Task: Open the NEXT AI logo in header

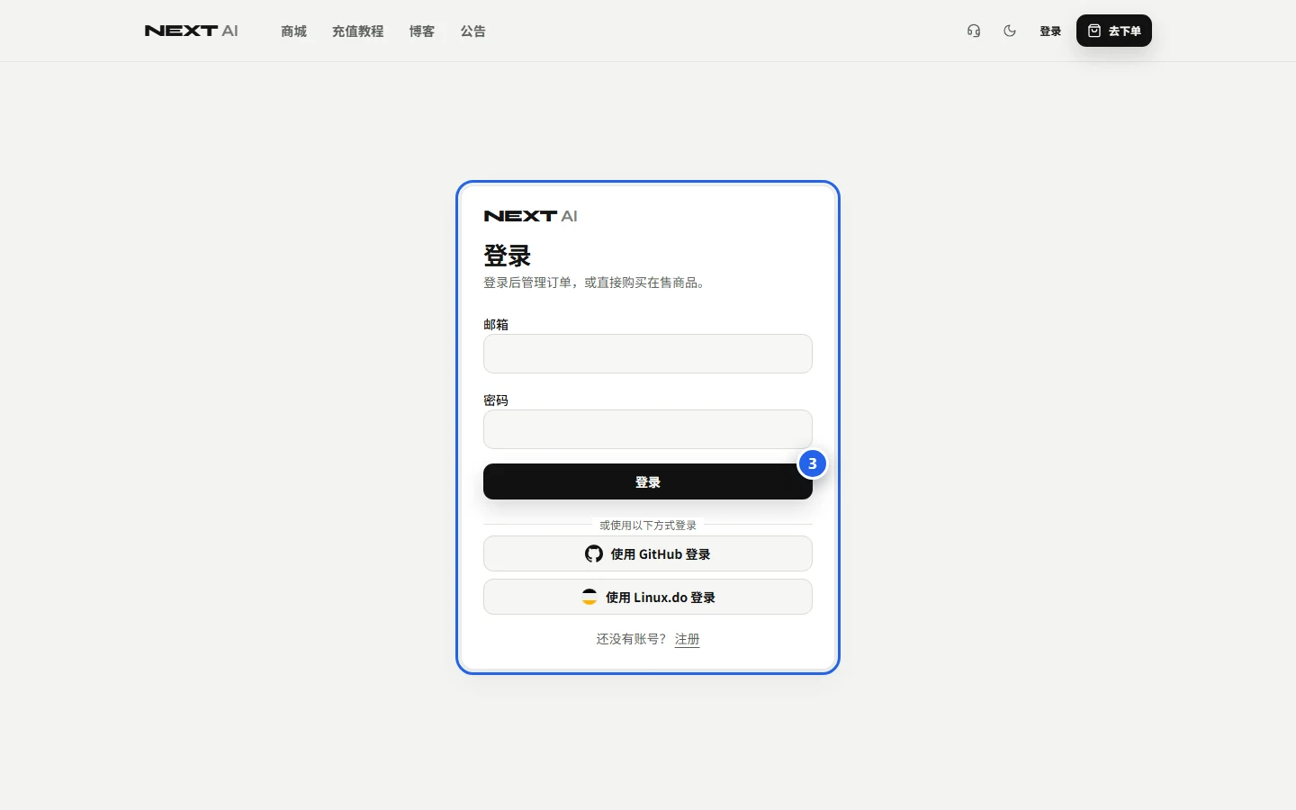Action: tap(191, 31)
